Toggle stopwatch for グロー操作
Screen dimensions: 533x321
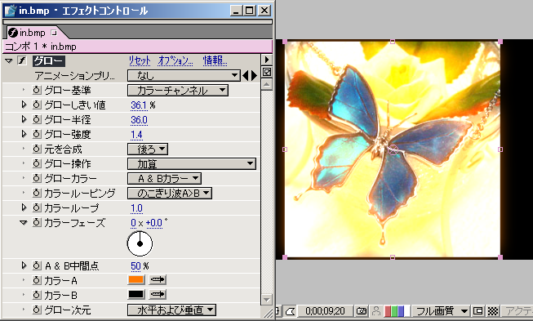click(x=37, y=163)
